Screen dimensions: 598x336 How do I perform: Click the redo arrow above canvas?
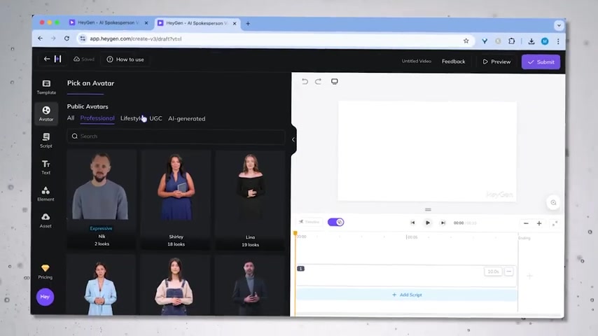[x=318, y=81]
